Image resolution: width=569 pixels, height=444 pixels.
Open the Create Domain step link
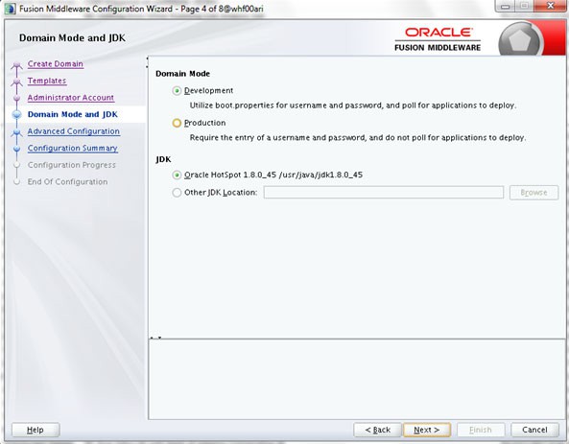56,64
